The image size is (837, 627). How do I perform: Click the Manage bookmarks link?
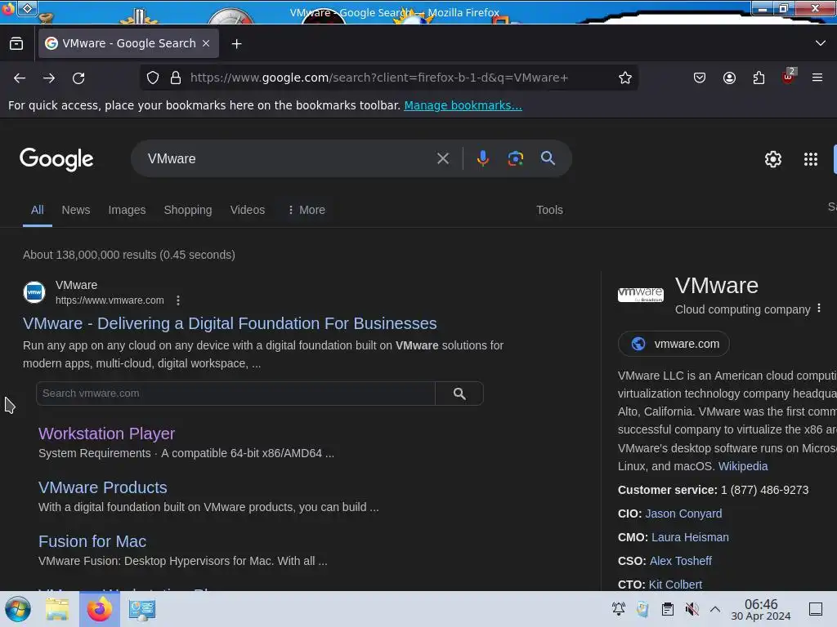point(463,105)
